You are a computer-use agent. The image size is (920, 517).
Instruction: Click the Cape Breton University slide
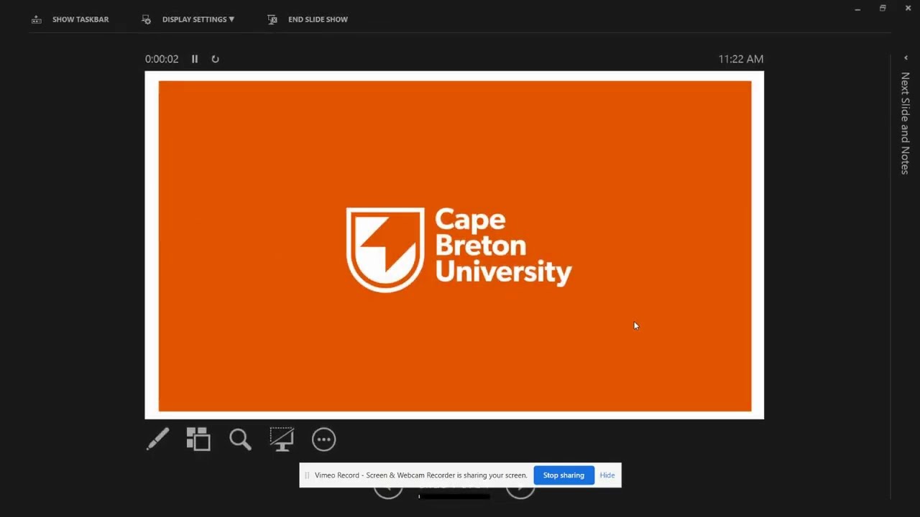[454, 245]
